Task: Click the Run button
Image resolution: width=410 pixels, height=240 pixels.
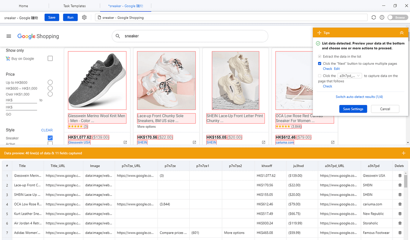Action: pyautogui.click(x=70, y=17)
